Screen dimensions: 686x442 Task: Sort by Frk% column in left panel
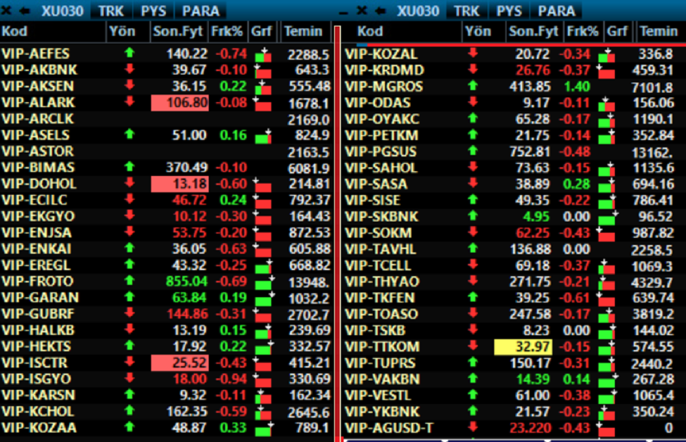click(226, 31)
